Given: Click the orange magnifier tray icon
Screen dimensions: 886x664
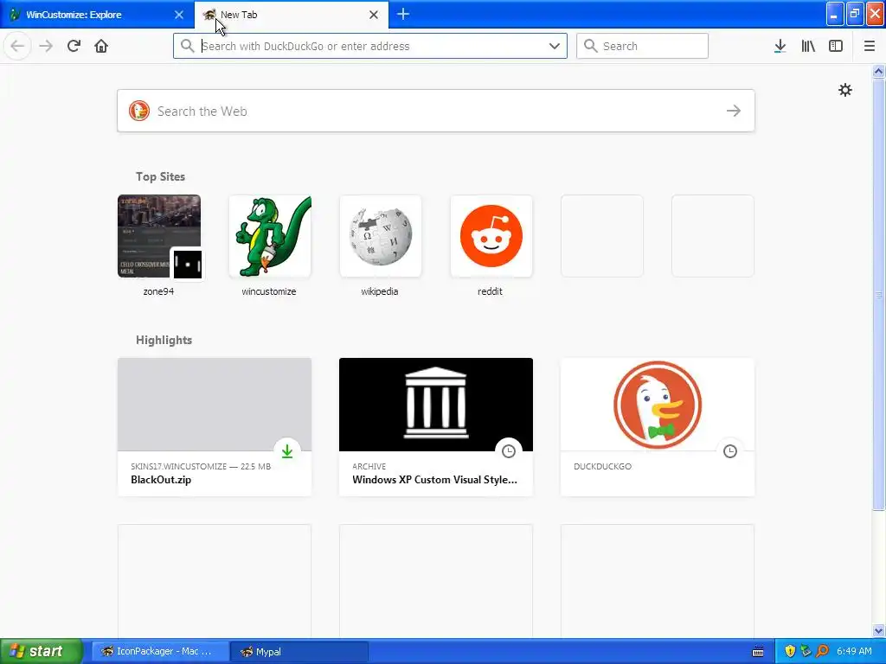Looking at the screenshot, I should coord(822,651).
